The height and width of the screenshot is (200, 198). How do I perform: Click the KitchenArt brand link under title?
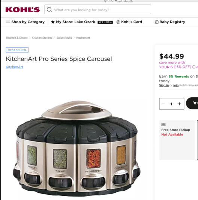coord(14,67)
